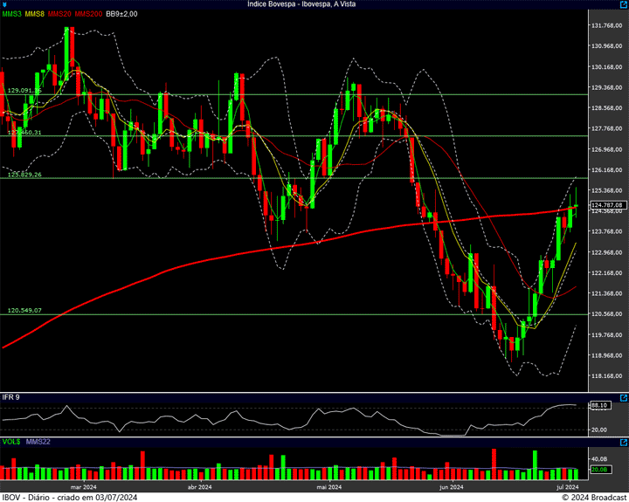Click the volume panel's right-side corner icon
The width and height of the screenshot is (629, 502).
pos(622,444)
